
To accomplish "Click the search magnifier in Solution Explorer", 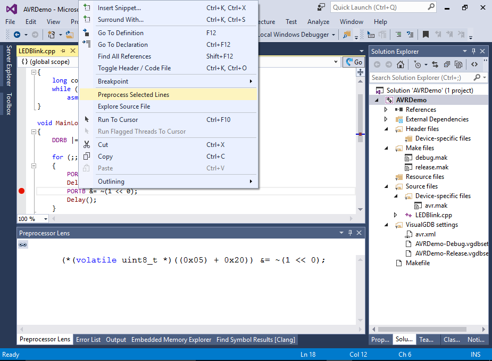I will click(x=477, y=77).
